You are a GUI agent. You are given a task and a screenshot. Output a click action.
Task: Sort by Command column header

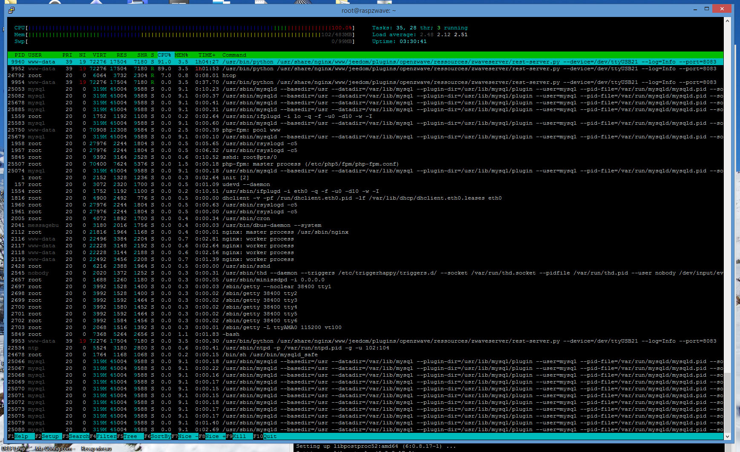[234, 55]
